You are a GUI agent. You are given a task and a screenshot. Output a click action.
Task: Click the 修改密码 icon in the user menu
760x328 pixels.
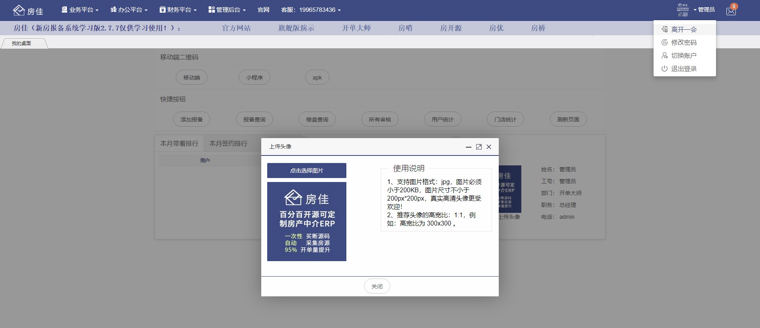pyautogui.click(x=664, y=42)
